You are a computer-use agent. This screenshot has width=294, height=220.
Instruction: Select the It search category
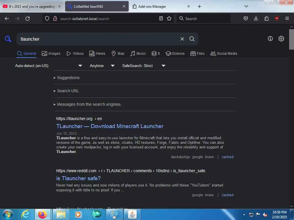click(x=156, y=54)
